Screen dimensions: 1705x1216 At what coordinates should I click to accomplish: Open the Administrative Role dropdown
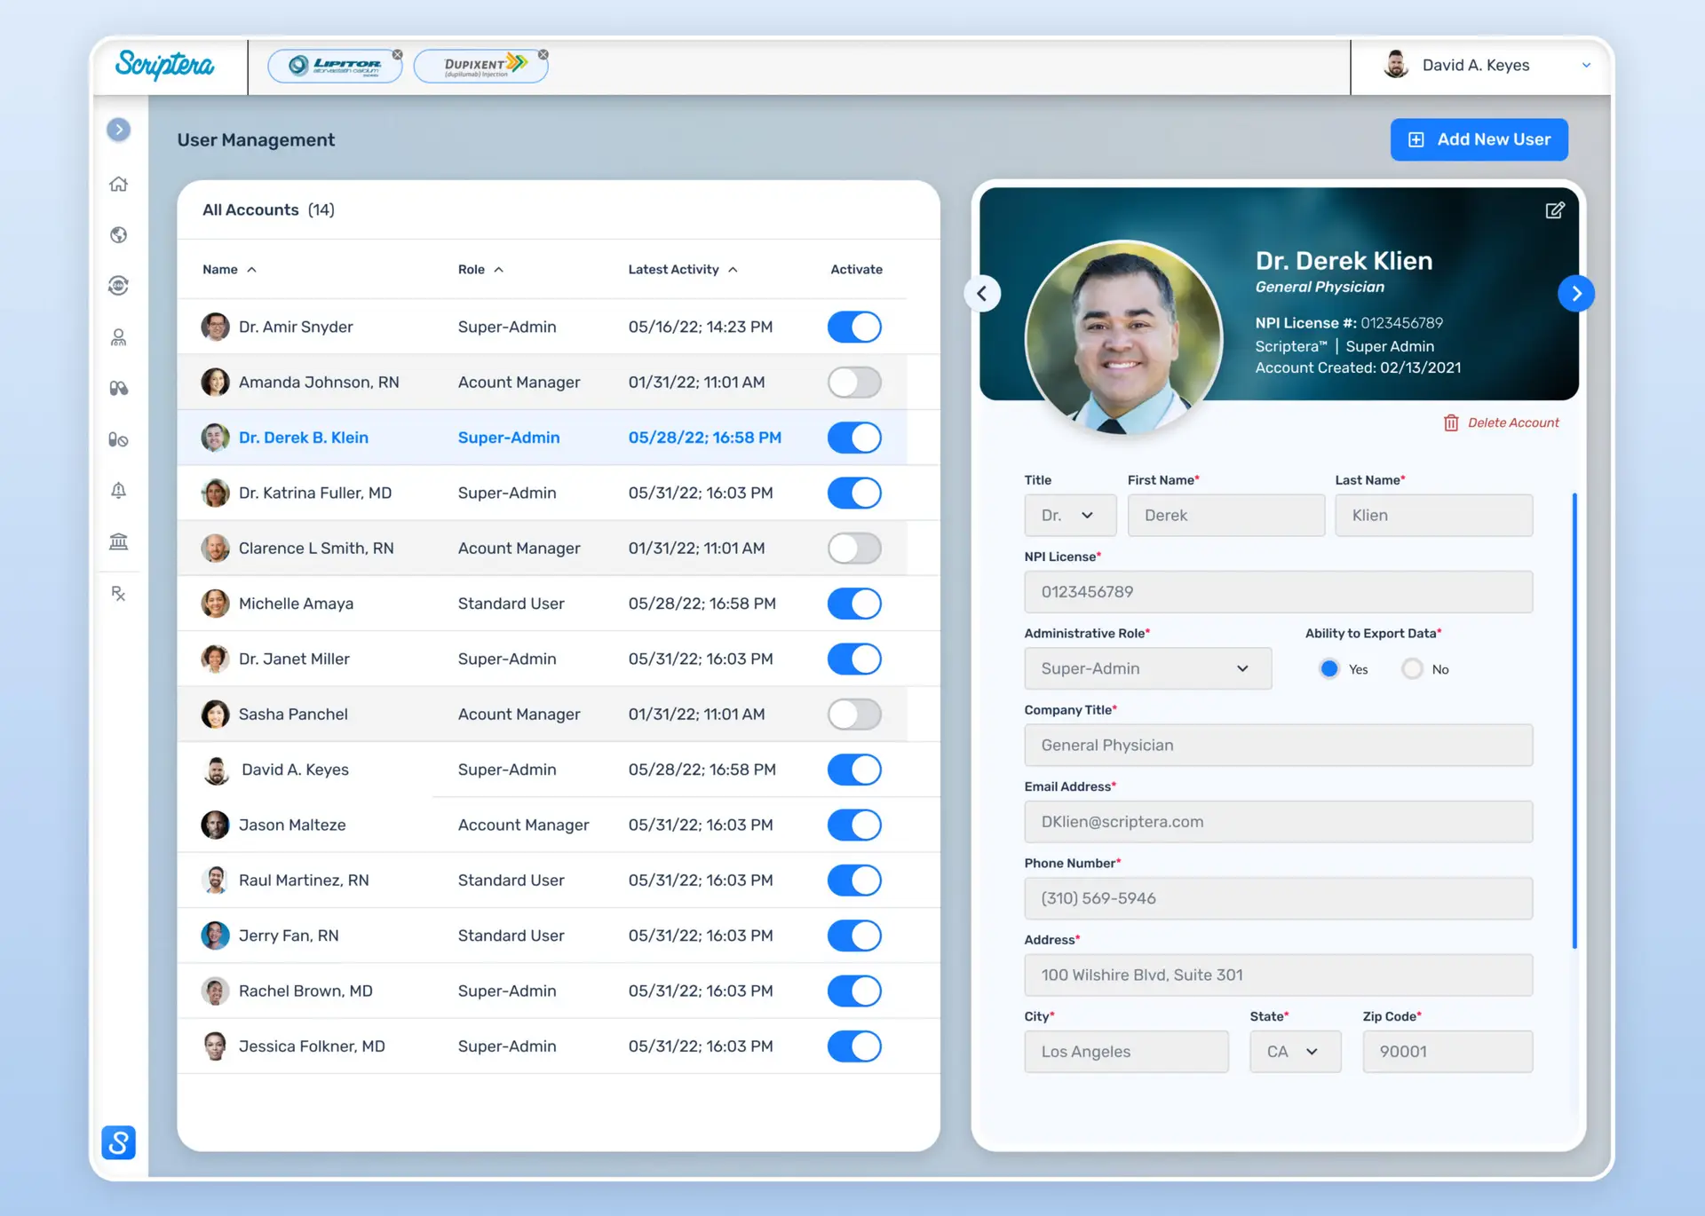click(x=1147, y=668)
